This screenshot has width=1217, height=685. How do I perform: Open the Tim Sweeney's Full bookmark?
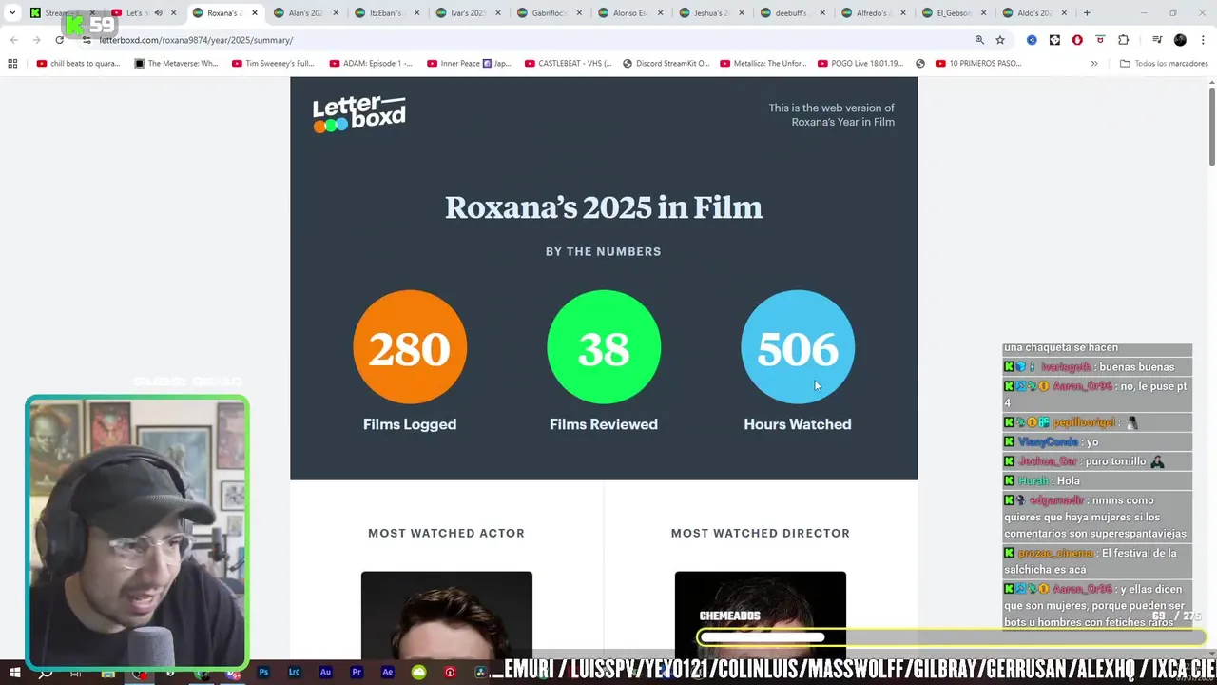point(273,64)
